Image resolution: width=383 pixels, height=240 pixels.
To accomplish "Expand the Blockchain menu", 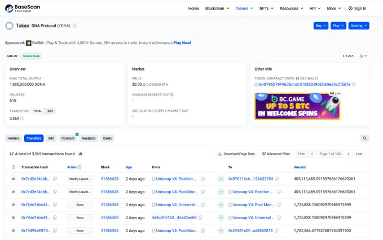I will pos(217,8).
